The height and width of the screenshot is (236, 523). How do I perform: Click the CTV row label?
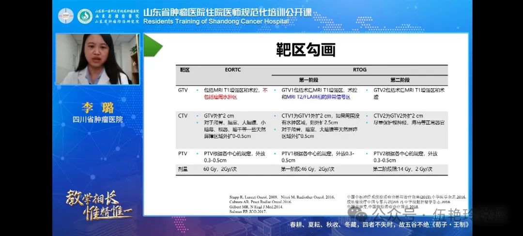point(183,116)
